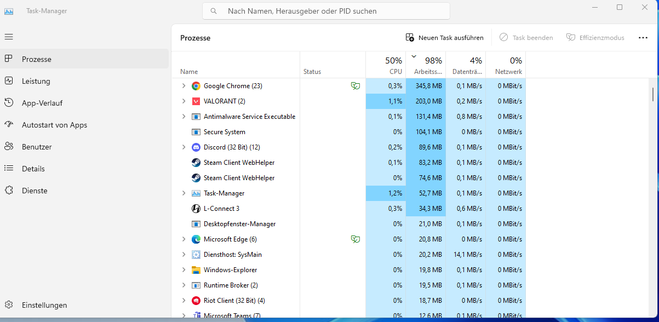
Task: Click the Antimalware Service Executable icon
Action: click(196, 117)
